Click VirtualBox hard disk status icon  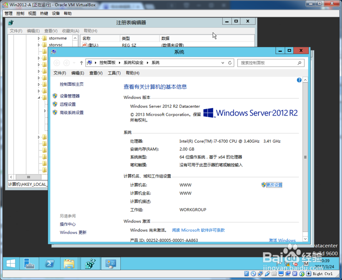(x=247, y=274)
